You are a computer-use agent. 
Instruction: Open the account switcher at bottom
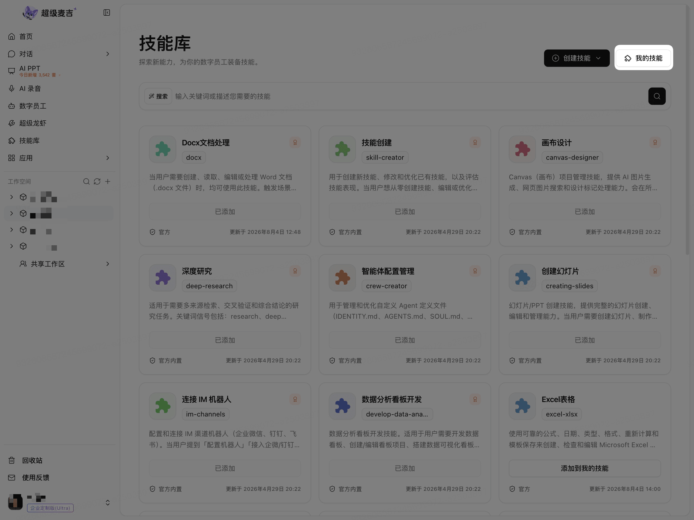click(x=108, y=503)
